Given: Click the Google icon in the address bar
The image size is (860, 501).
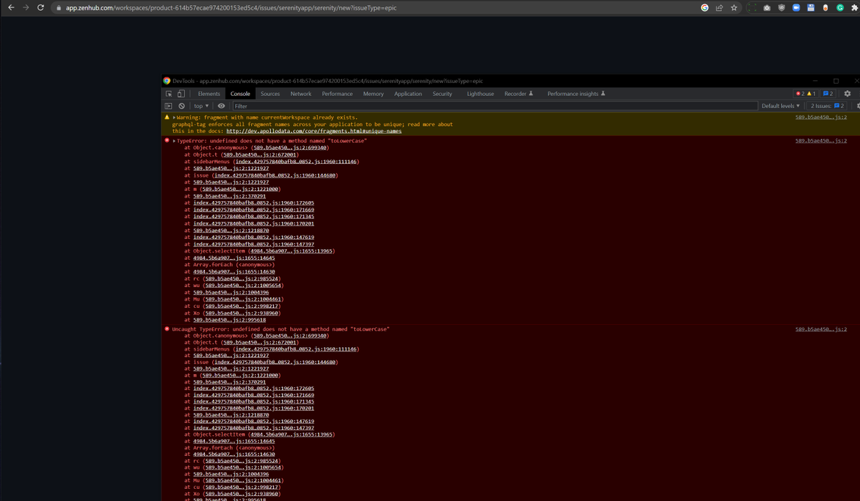Looking at the screenshot, I should tap(705, 7).
